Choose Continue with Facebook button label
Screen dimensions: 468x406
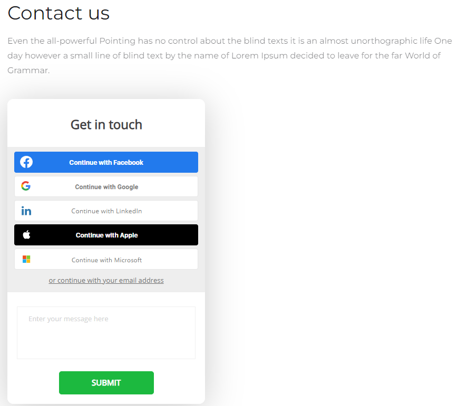point(106,162)
